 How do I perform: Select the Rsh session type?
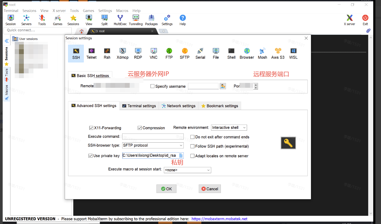(x=107, y=53)
